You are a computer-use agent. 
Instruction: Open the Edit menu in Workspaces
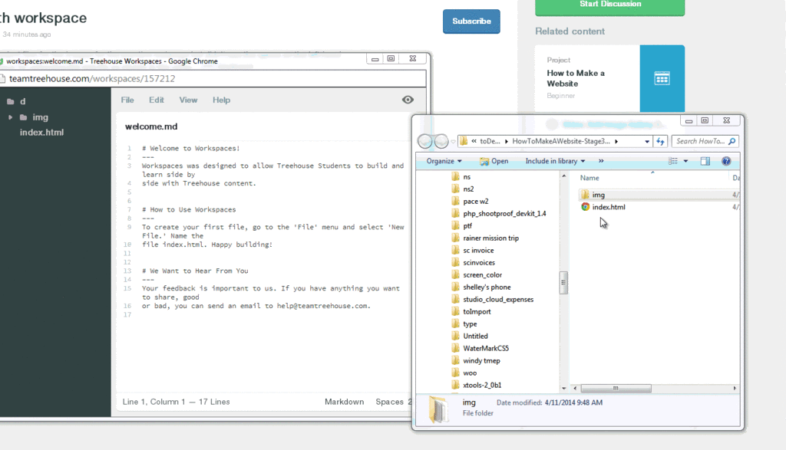pyautogui.click(x=157, y=100)
